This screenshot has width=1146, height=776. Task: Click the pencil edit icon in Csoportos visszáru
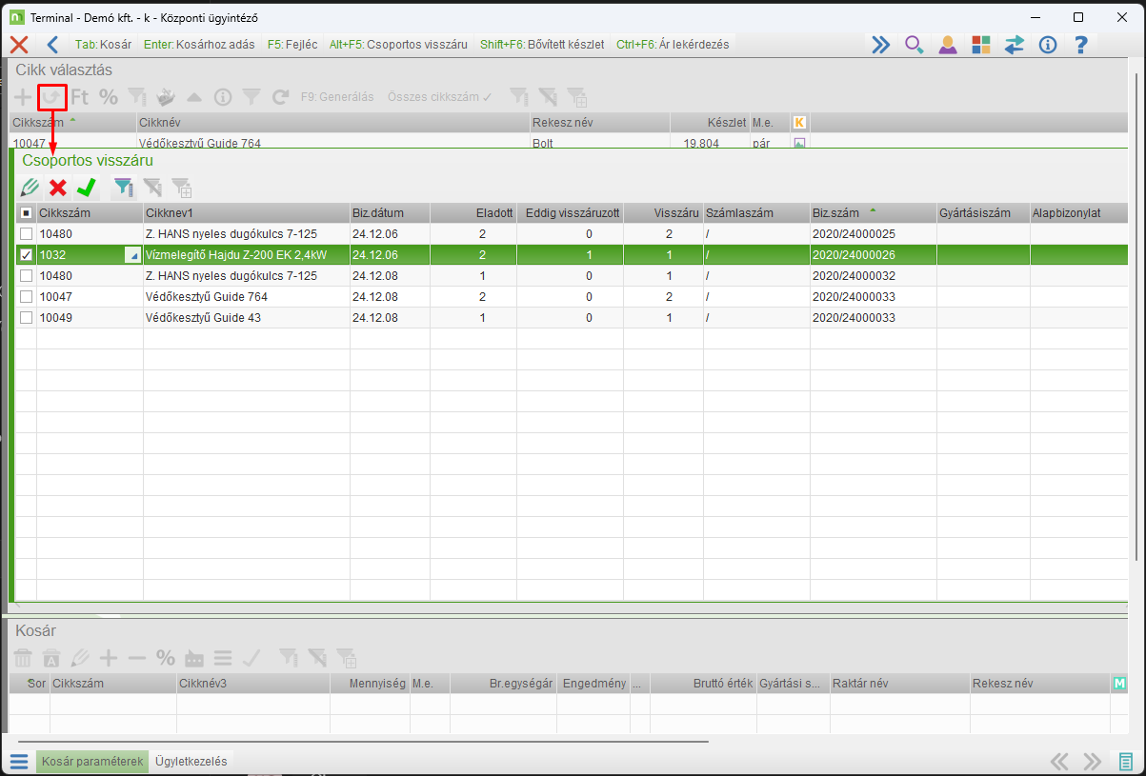click(x=29, y=188)
